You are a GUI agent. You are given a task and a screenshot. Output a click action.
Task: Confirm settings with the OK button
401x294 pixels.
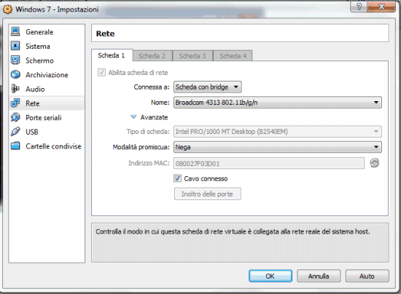[270, 276]
